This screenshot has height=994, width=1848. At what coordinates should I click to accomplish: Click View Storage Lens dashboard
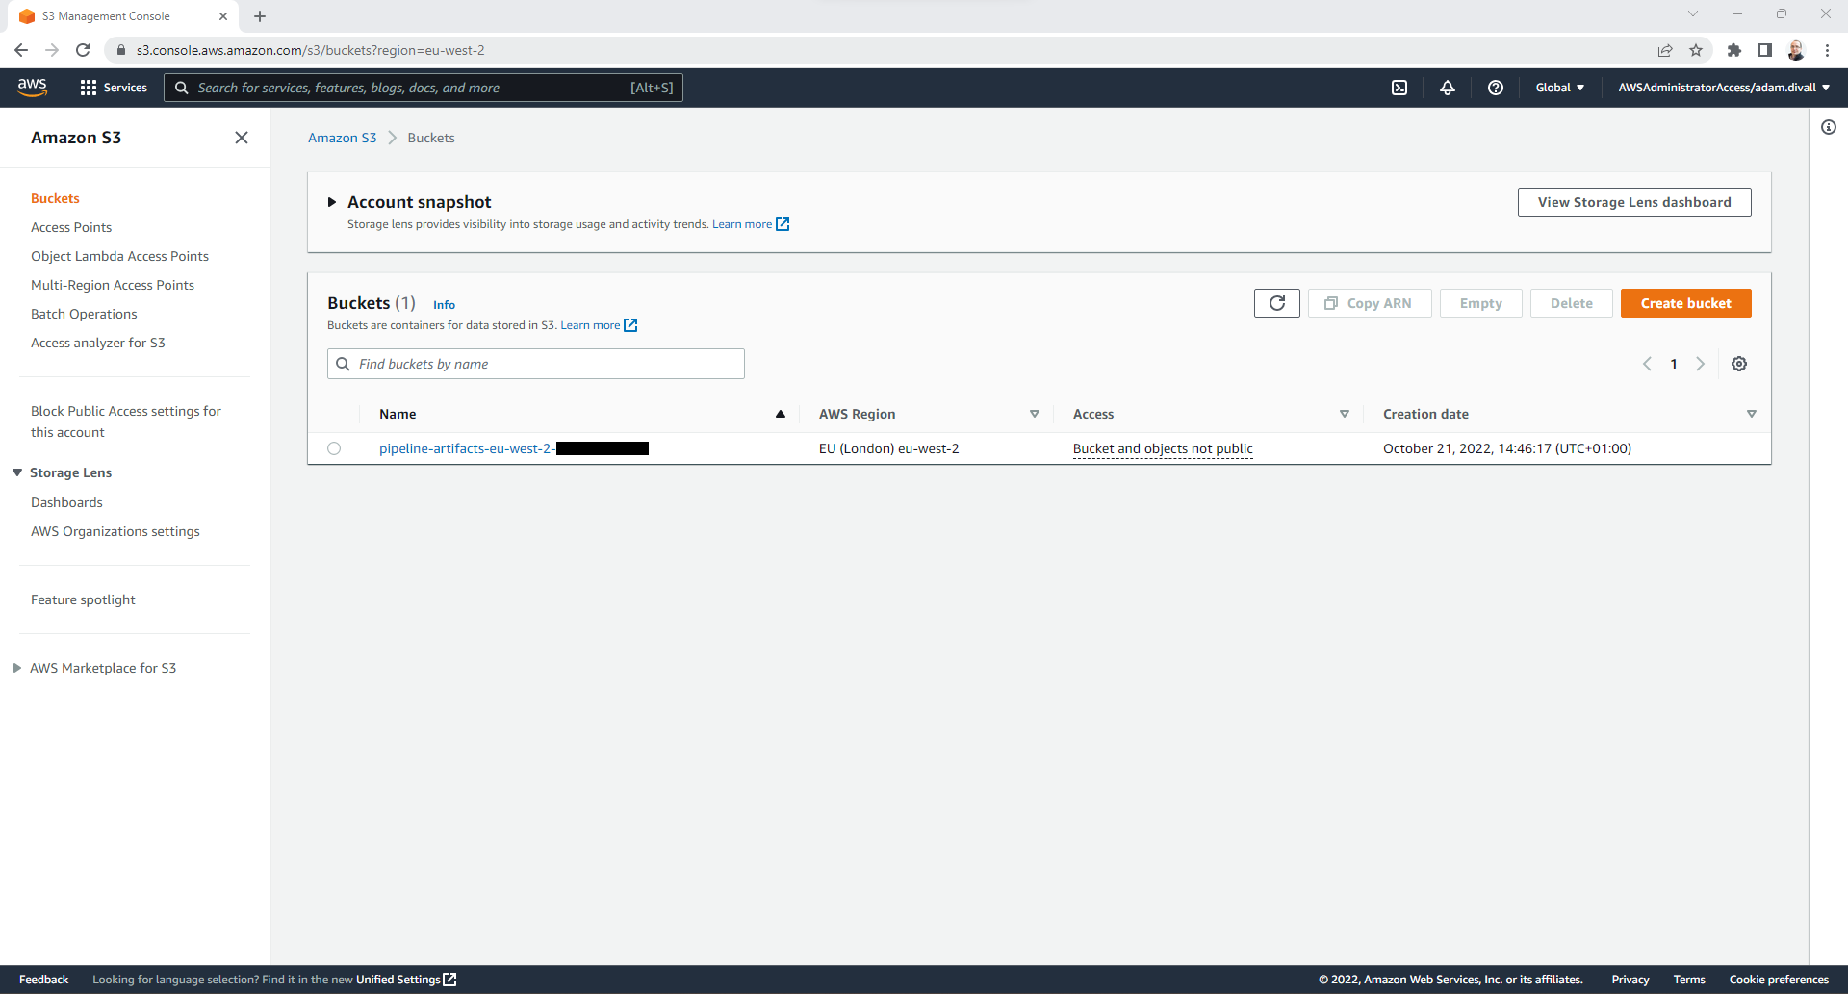pos(1634,202)
